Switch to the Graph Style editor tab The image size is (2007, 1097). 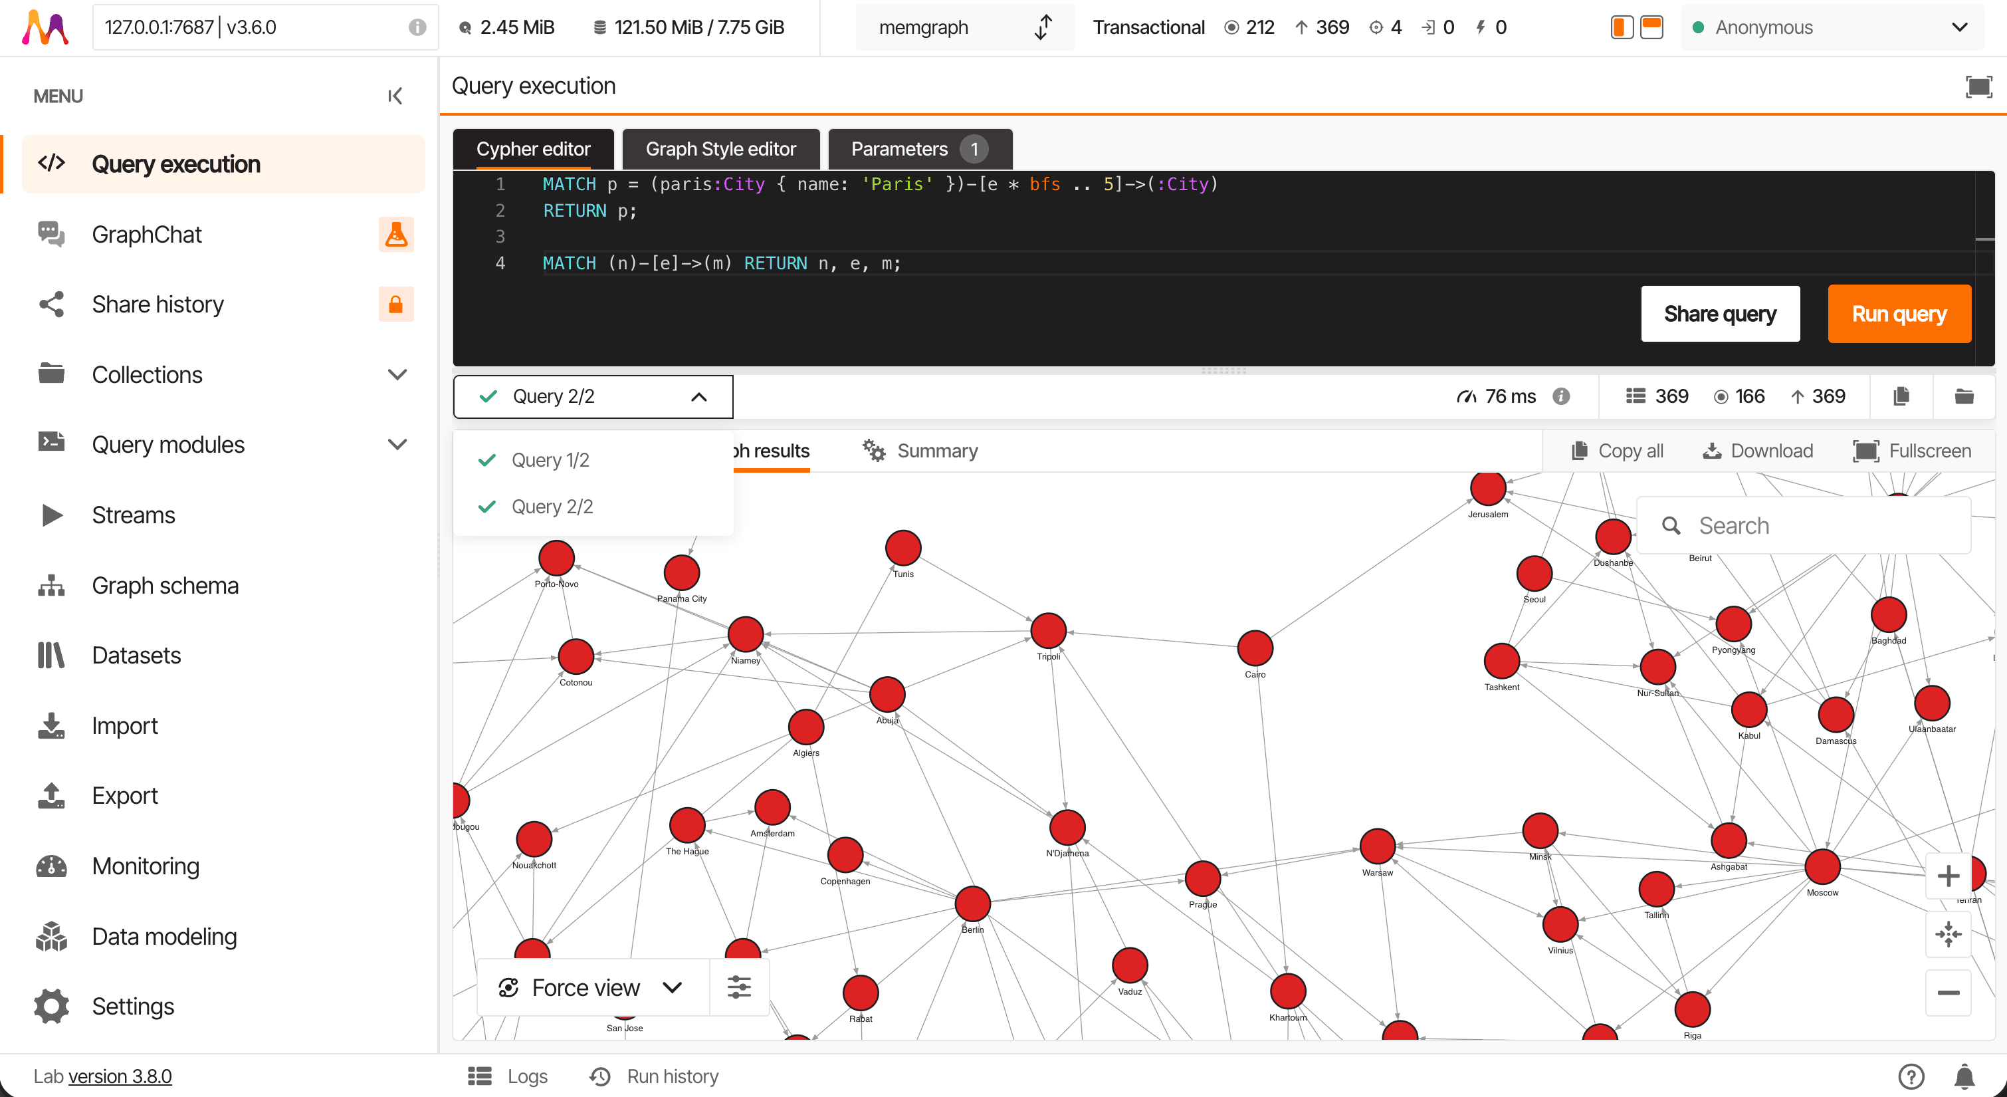click(x=720, y=149)
